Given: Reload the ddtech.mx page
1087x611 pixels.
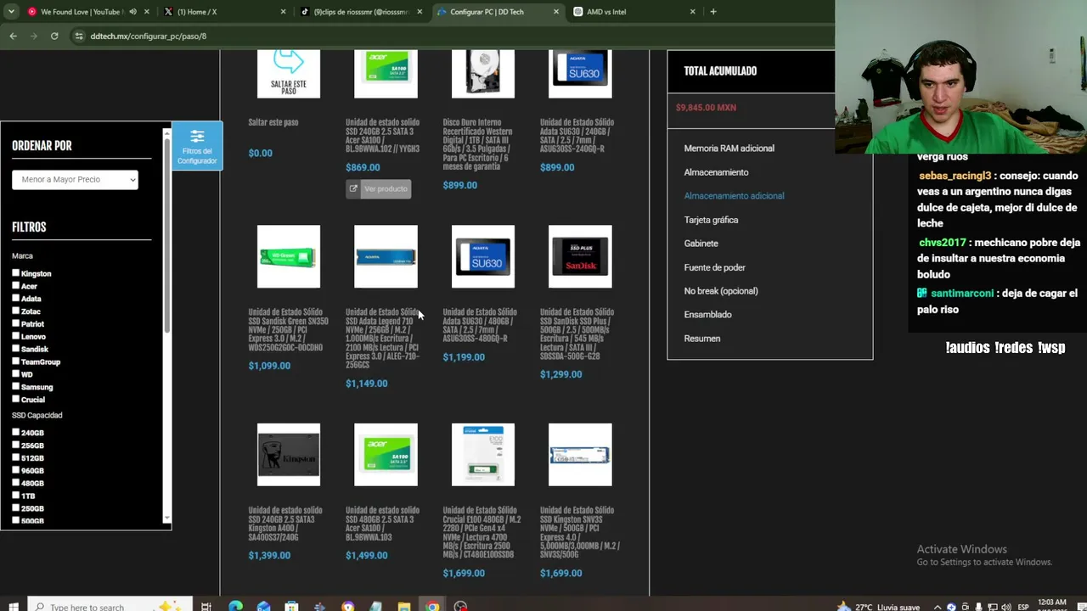Looking at the screenshot, I should [54, 36].
